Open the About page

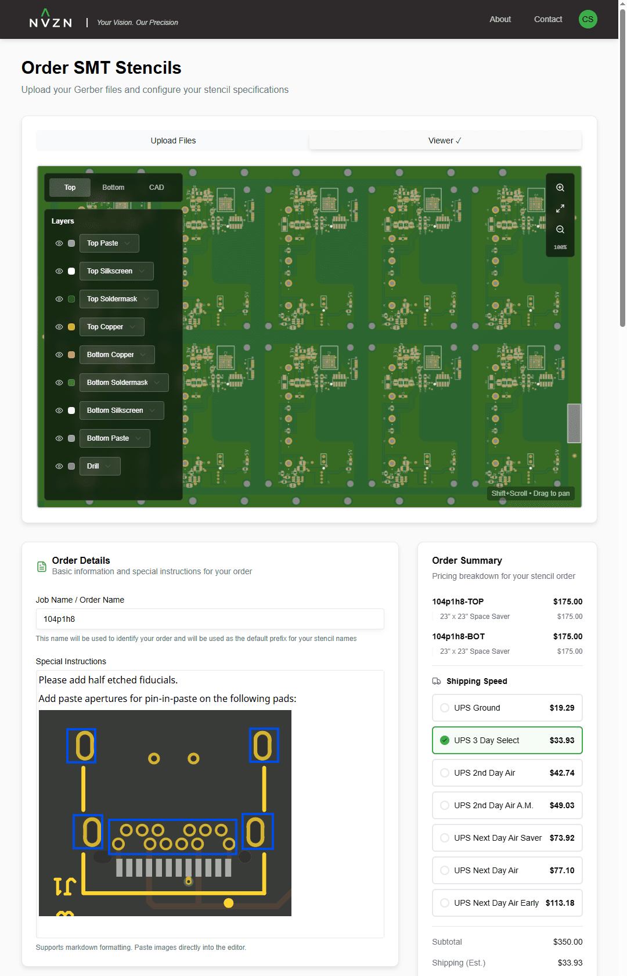pyautogui.click(x=500, y=19)
